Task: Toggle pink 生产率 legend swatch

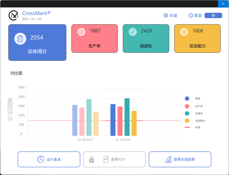Action: coord(187,106)
